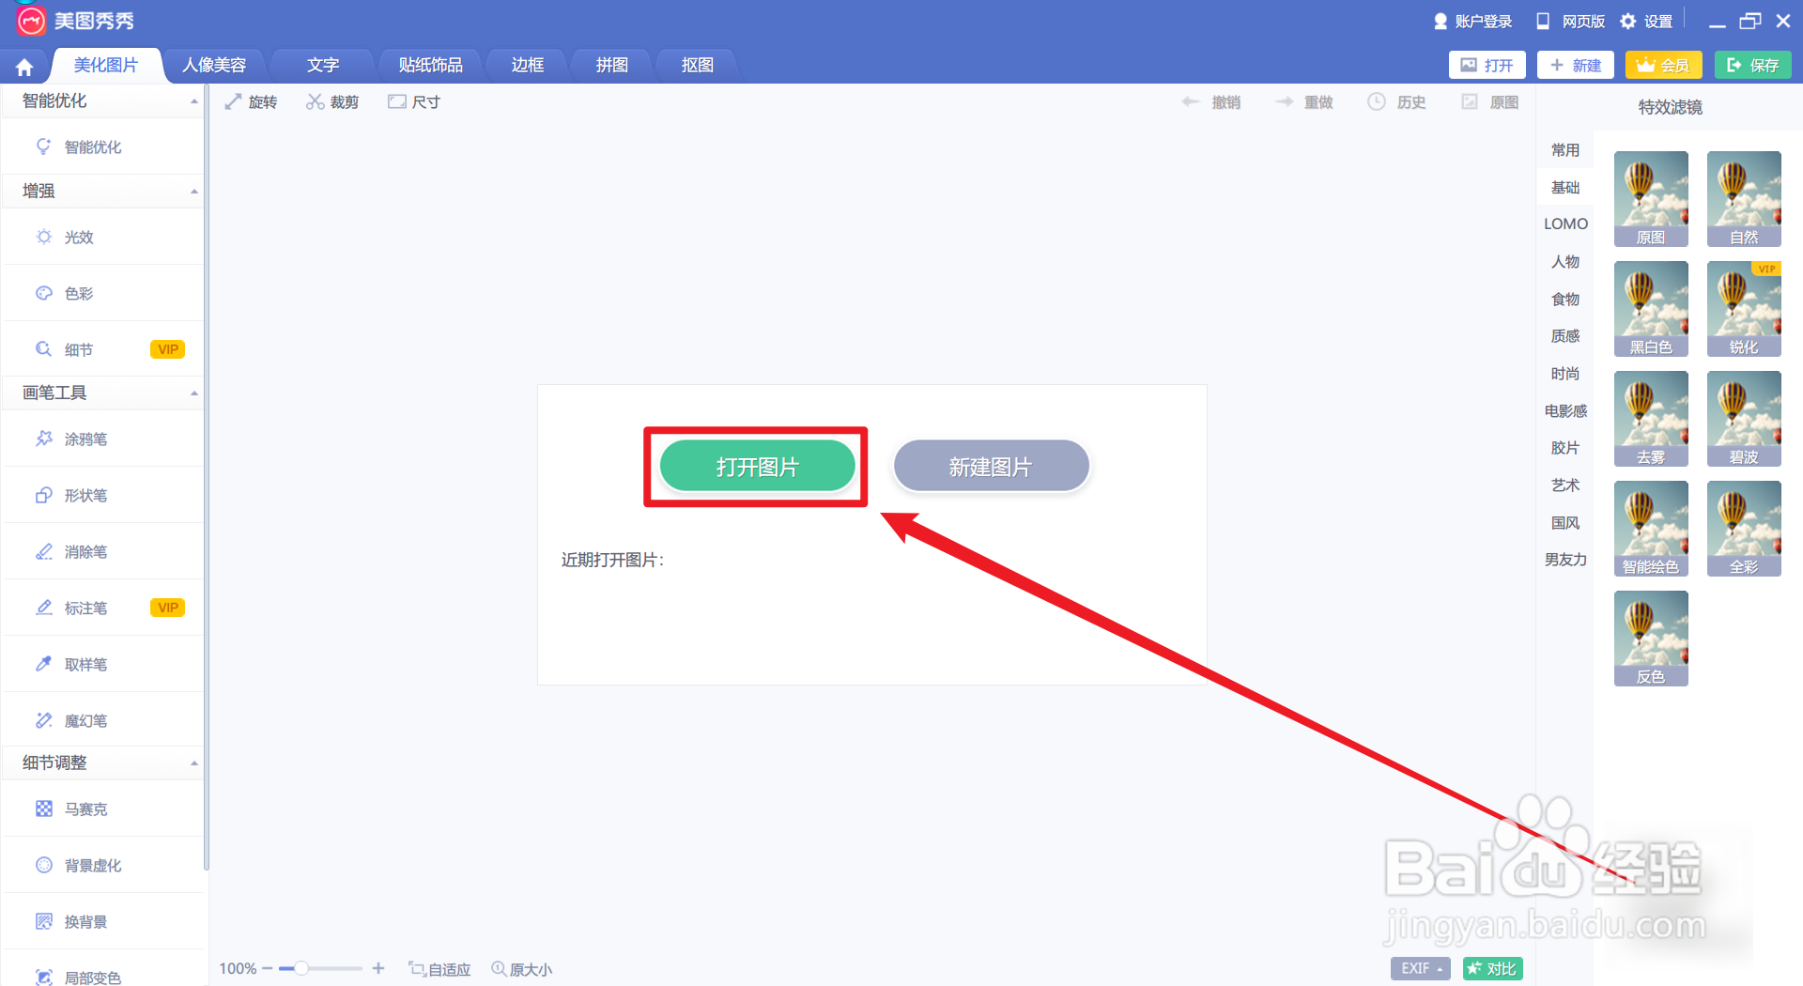1803x986 pixels.
Task: Select the 基础 filter category
Action: point(1565,187)
